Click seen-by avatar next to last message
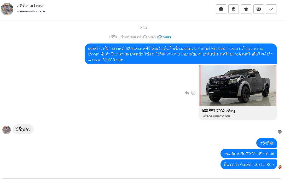The image size is (284, 180). click(x=280, y=167)
